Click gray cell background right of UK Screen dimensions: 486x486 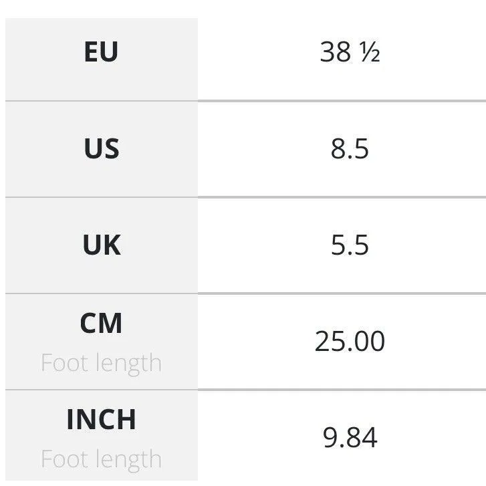(x=160, y=245)
